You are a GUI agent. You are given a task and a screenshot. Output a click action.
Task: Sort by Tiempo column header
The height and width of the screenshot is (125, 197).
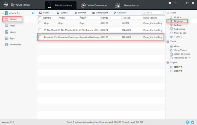coord(105,18)
